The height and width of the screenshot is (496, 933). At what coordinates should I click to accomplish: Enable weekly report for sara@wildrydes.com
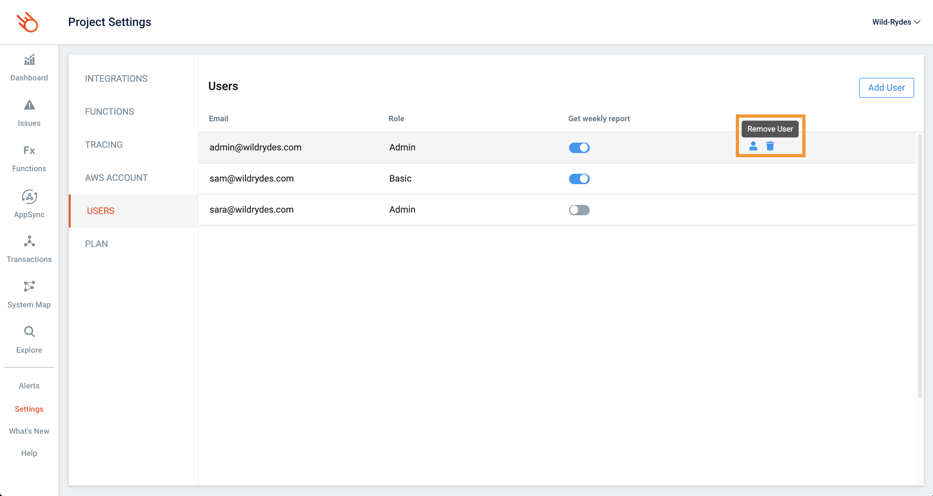[579, 210]
